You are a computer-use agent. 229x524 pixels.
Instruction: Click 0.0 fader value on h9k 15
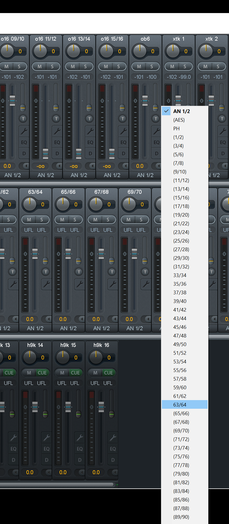click(x=63, y=472)
